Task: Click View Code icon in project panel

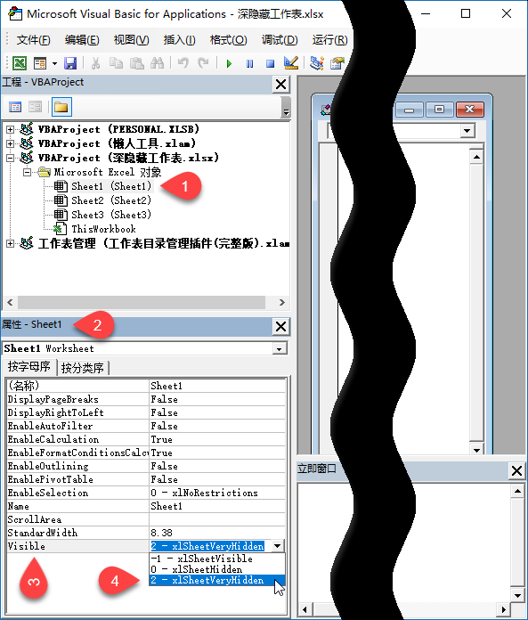Action: 15,107
